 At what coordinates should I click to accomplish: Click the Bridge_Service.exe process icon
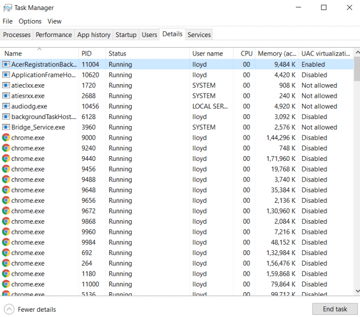[x=6, y=128]
